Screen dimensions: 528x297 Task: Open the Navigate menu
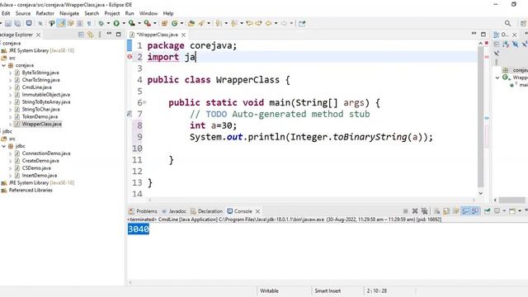click(69, 13)
